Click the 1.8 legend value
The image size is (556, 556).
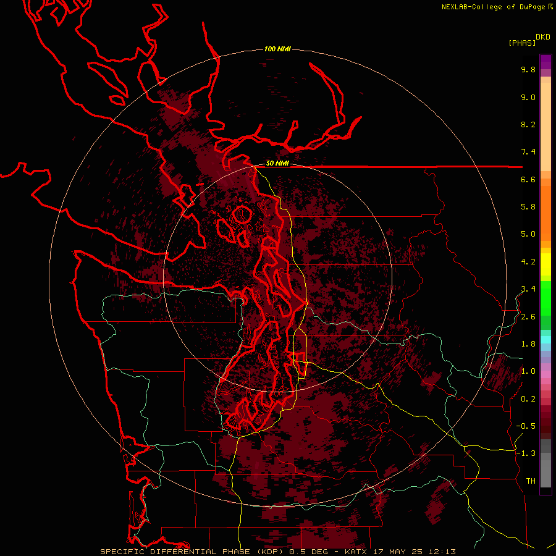pyautogui.click(x=528, y=344)
